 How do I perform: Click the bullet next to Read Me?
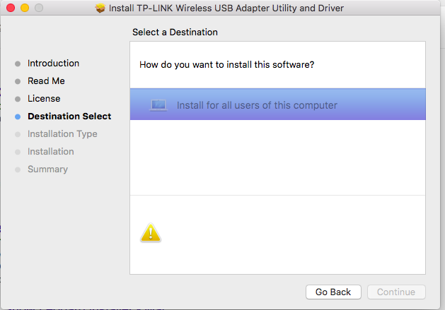coord(18,81)
